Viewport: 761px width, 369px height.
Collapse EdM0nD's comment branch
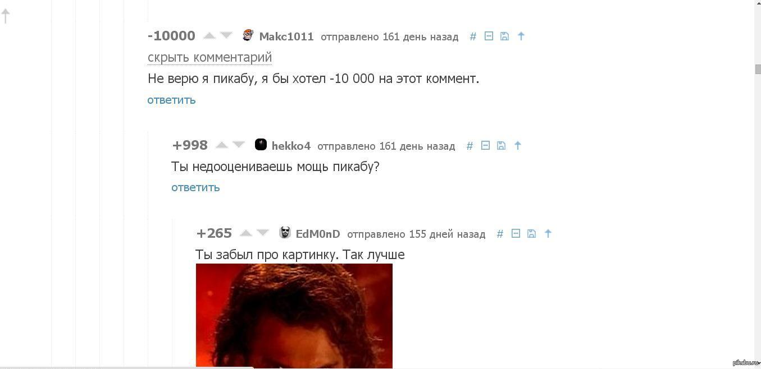[516, 233]
